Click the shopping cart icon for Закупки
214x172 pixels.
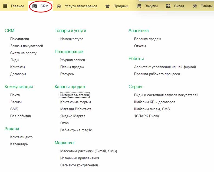pos(139,6)
